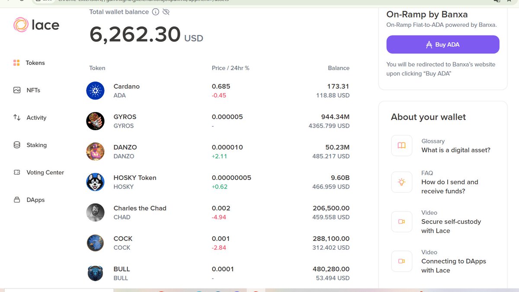519x292 pixels.
Task: Select the GYROS token name
Action: [125, 117]
